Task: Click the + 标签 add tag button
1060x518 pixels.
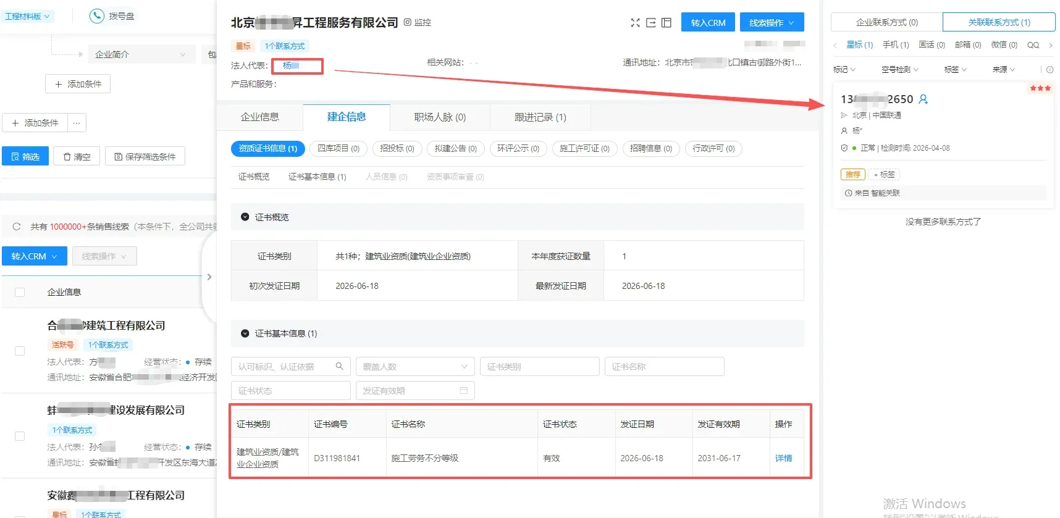Action: [x=884, y=175]
